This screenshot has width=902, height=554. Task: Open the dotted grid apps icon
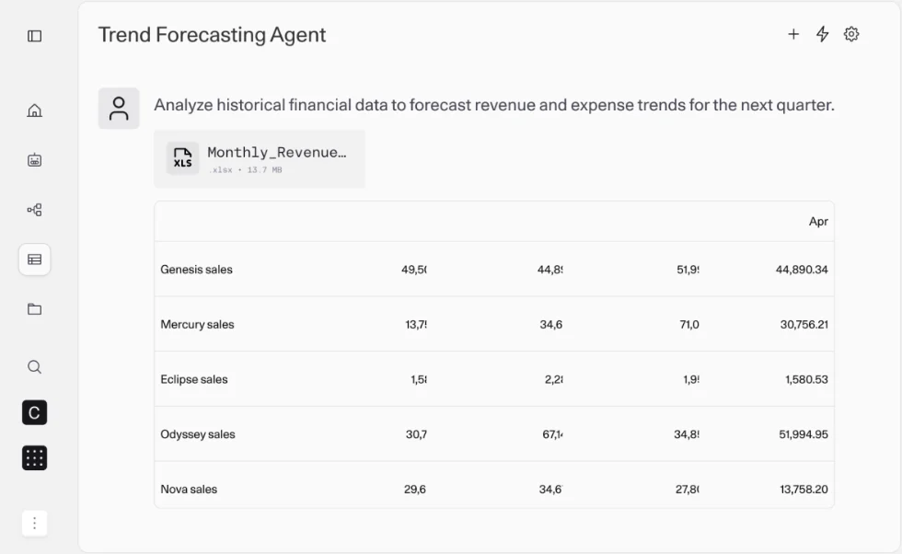tap(35, 458)
